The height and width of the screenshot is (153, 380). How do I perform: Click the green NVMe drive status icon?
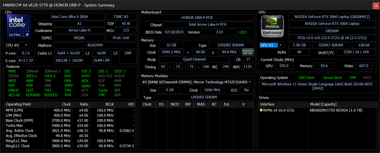(261, 110)
